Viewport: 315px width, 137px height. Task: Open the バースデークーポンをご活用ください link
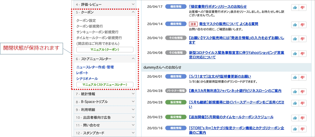click(x=237, y=104)
